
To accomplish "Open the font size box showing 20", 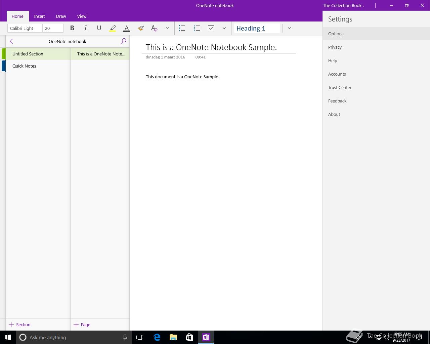I will point(53,28).
